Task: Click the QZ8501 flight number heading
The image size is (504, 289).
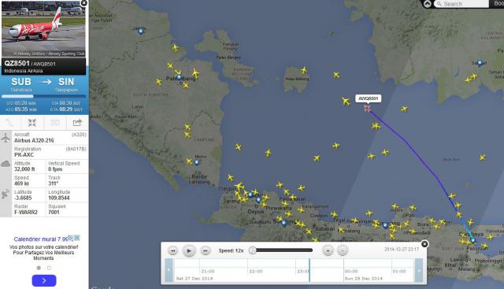Action: tap(17, 63)
